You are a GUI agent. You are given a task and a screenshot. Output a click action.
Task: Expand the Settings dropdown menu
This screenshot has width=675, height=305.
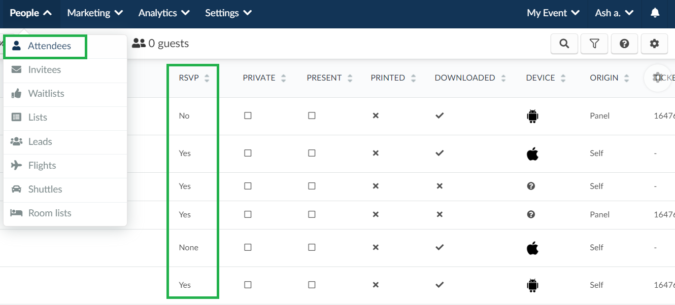tap(228, 13)
